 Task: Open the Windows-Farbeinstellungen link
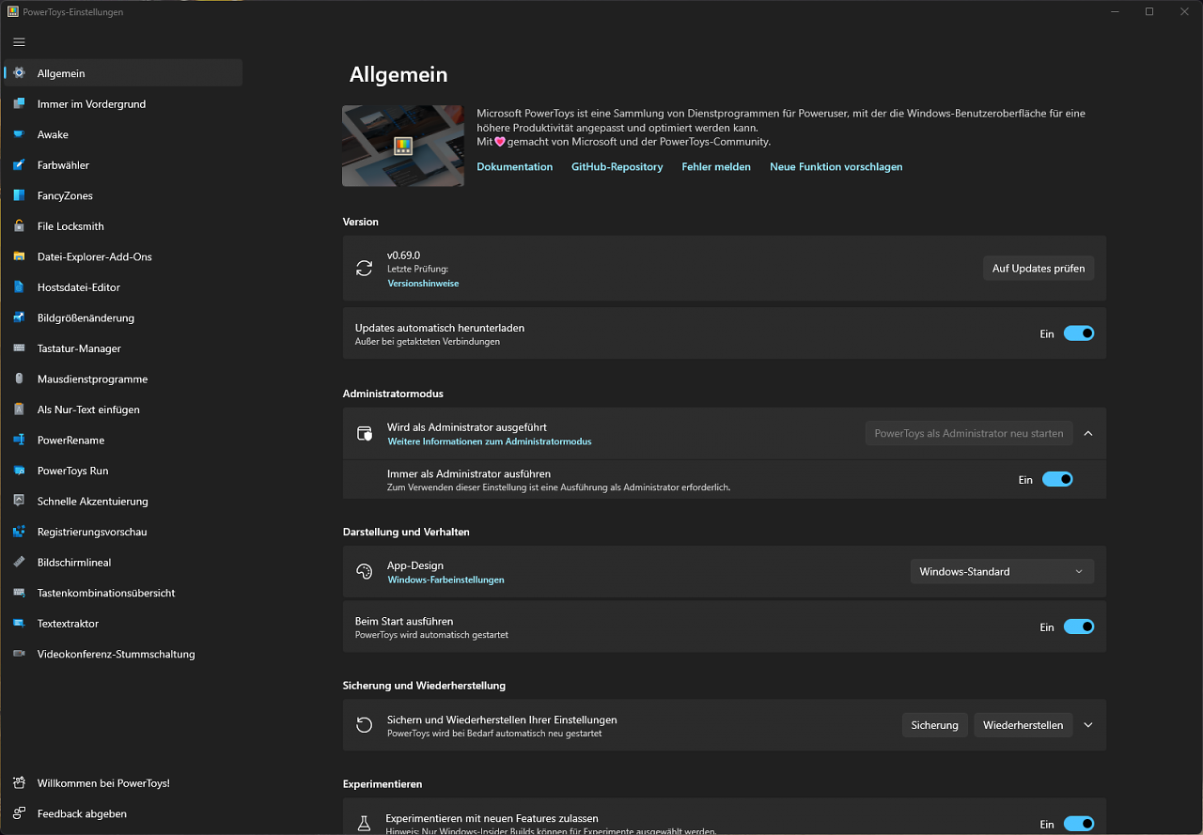(445, 580)
